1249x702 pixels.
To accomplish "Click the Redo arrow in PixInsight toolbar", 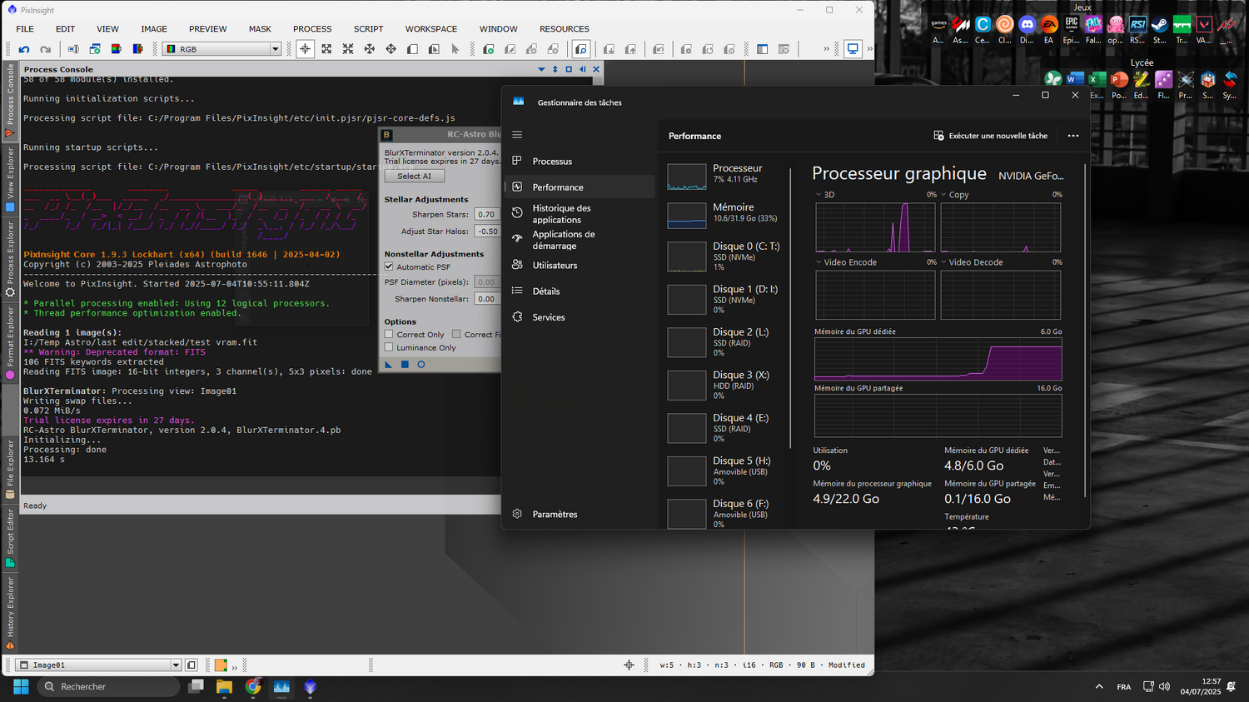I will point(46,49).
